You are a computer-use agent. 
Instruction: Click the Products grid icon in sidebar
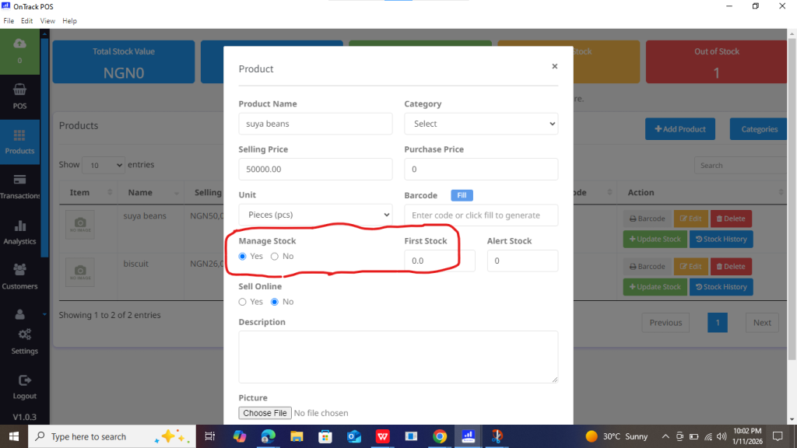19,137
